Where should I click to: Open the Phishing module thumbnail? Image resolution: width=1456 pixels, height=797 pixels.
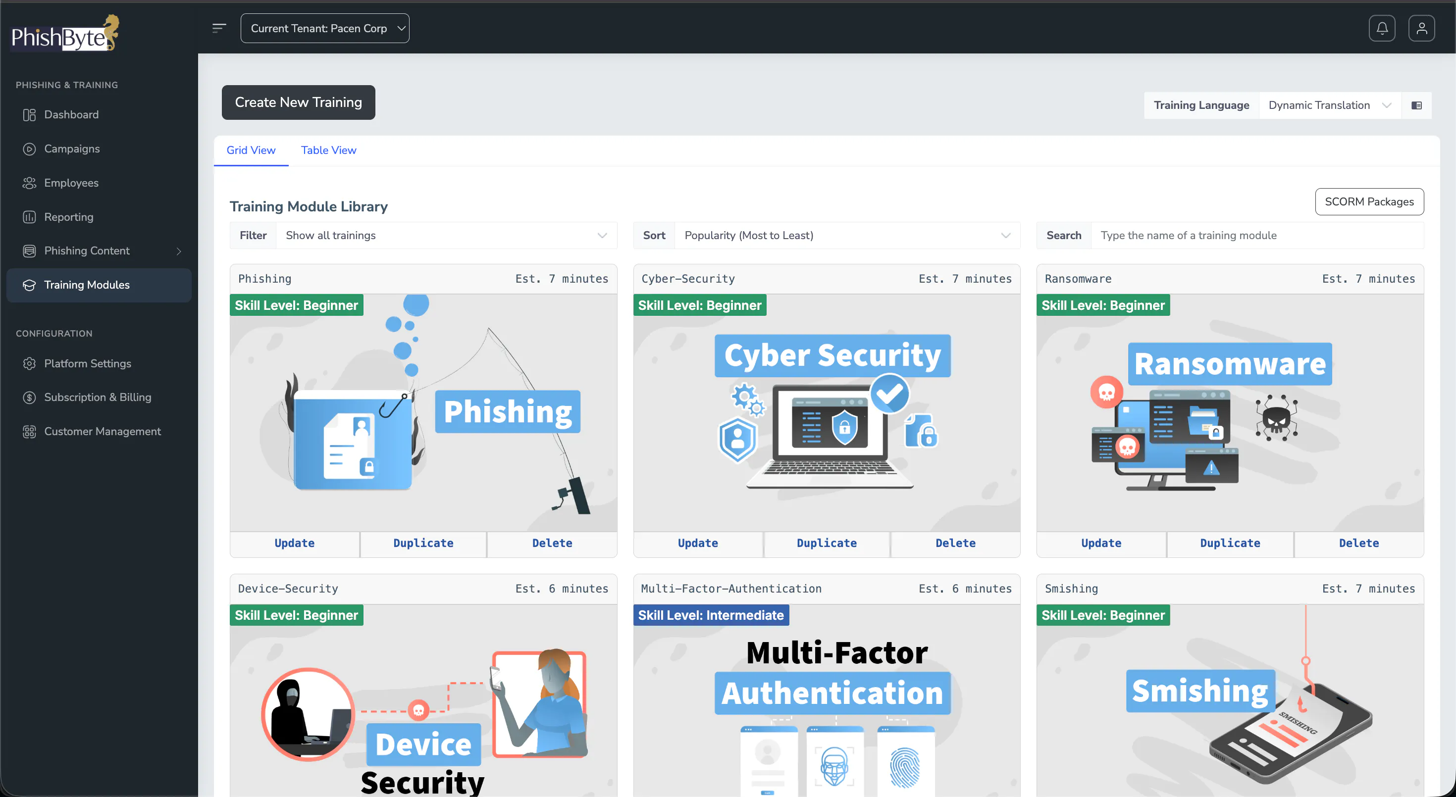tap(423, 413)
